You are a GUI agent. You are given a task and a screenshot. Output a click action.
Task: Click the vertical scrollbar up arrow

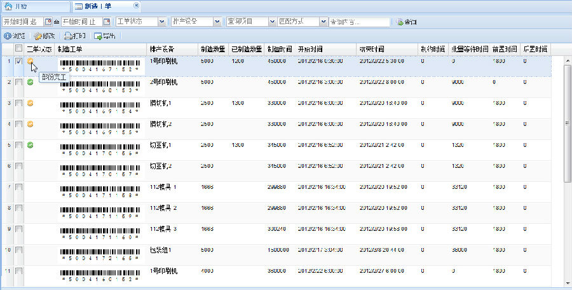pyautogui.click(x=568, y=60)
